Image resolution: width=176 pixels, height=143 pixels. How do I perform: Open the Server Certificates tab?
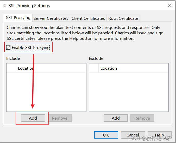coord(51,18)
